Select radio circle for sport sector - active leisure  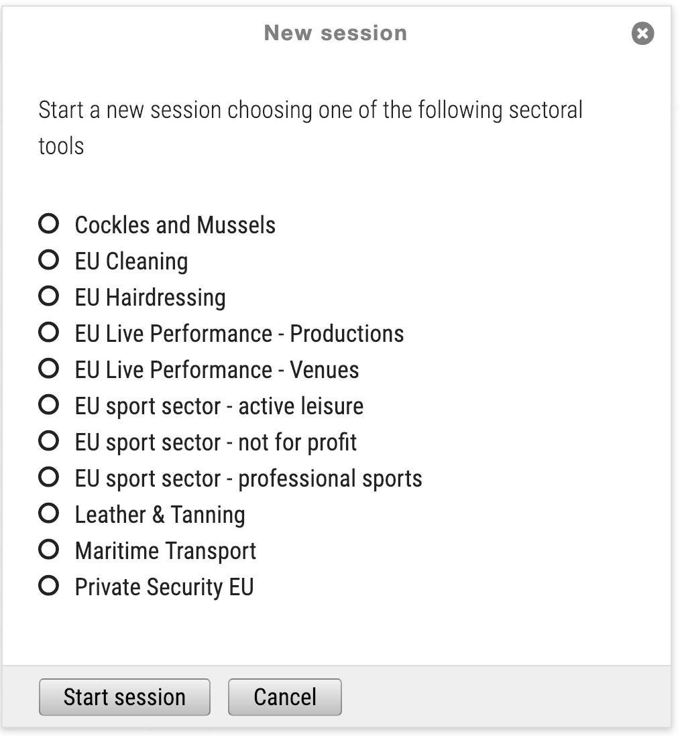click(48, 405)
